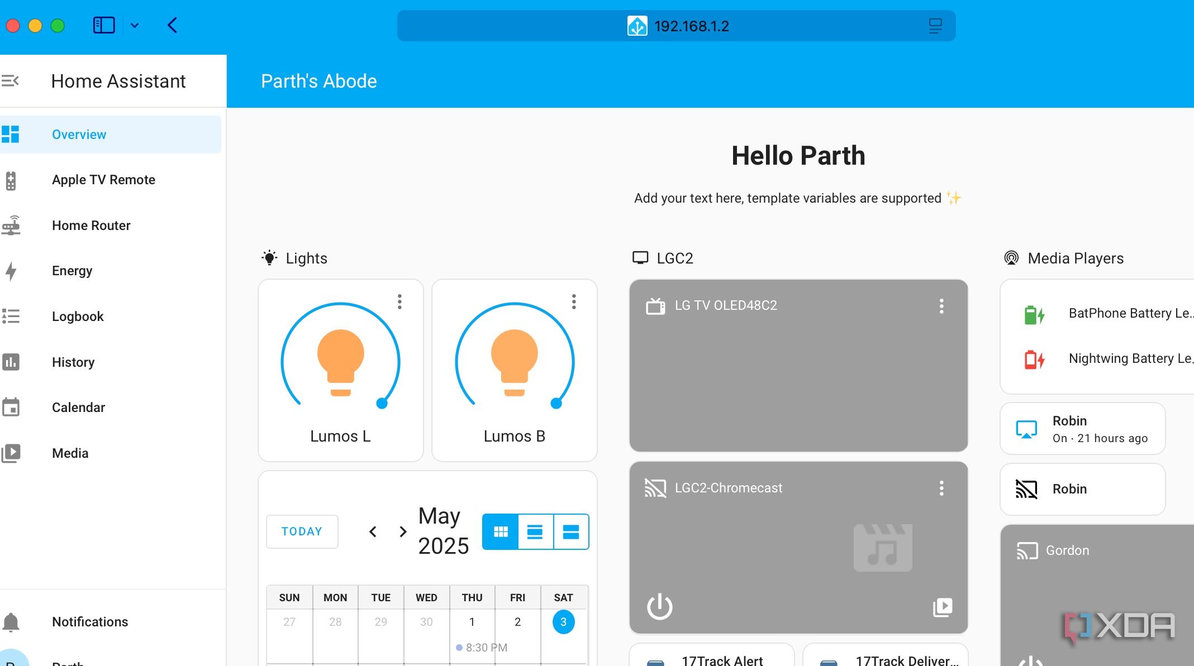Toggle power on LGC2-Chromecast card
This screenshot has height=666, width=1194.
[659, 607]
